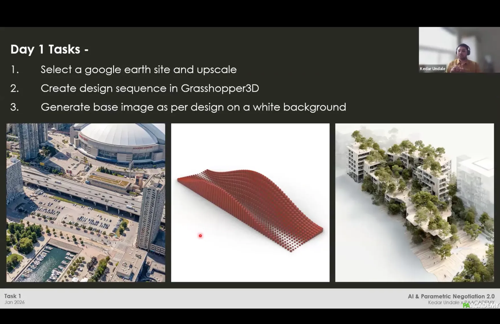Click list number "1." on the slide

15,70
